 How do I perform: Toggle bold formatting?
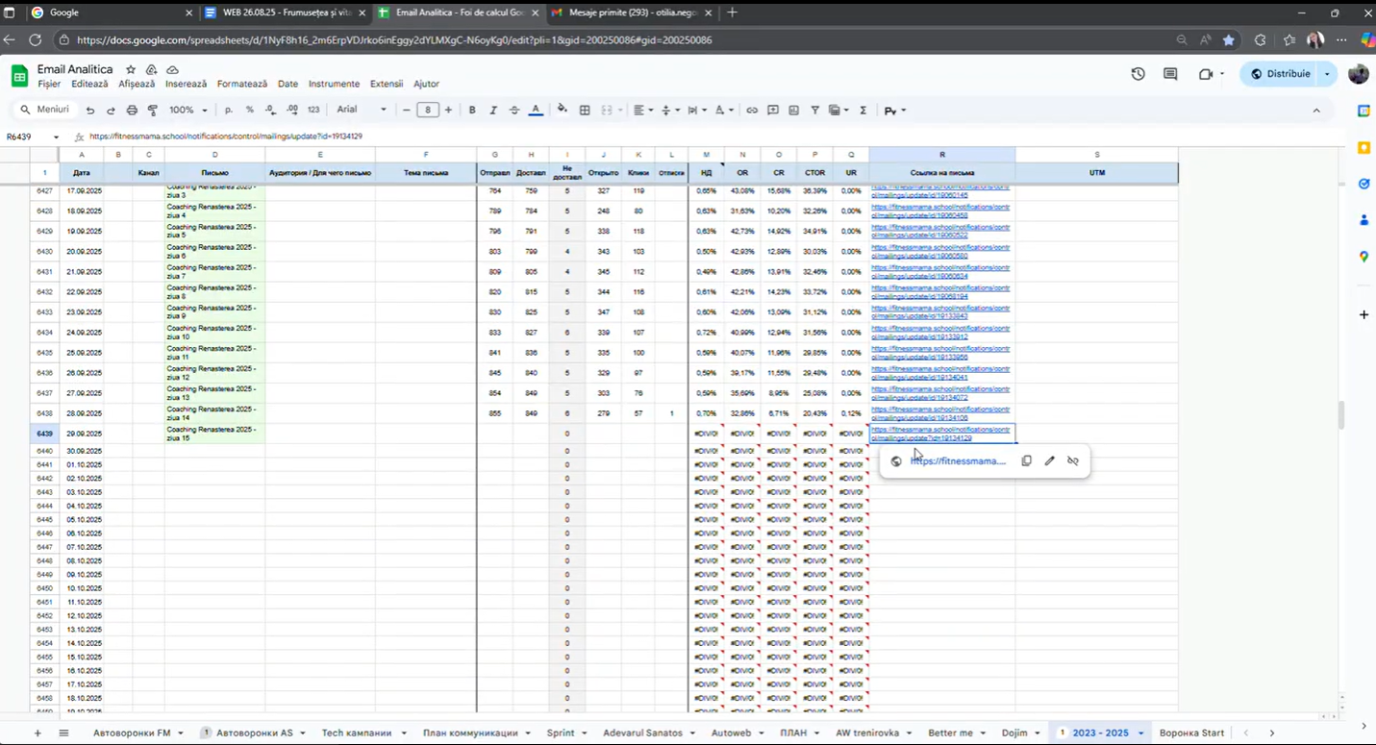pyautogui.click(x=472, y=111)
